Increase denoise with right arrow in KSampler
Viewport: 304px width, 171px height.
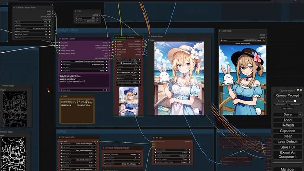coord(139,79)
